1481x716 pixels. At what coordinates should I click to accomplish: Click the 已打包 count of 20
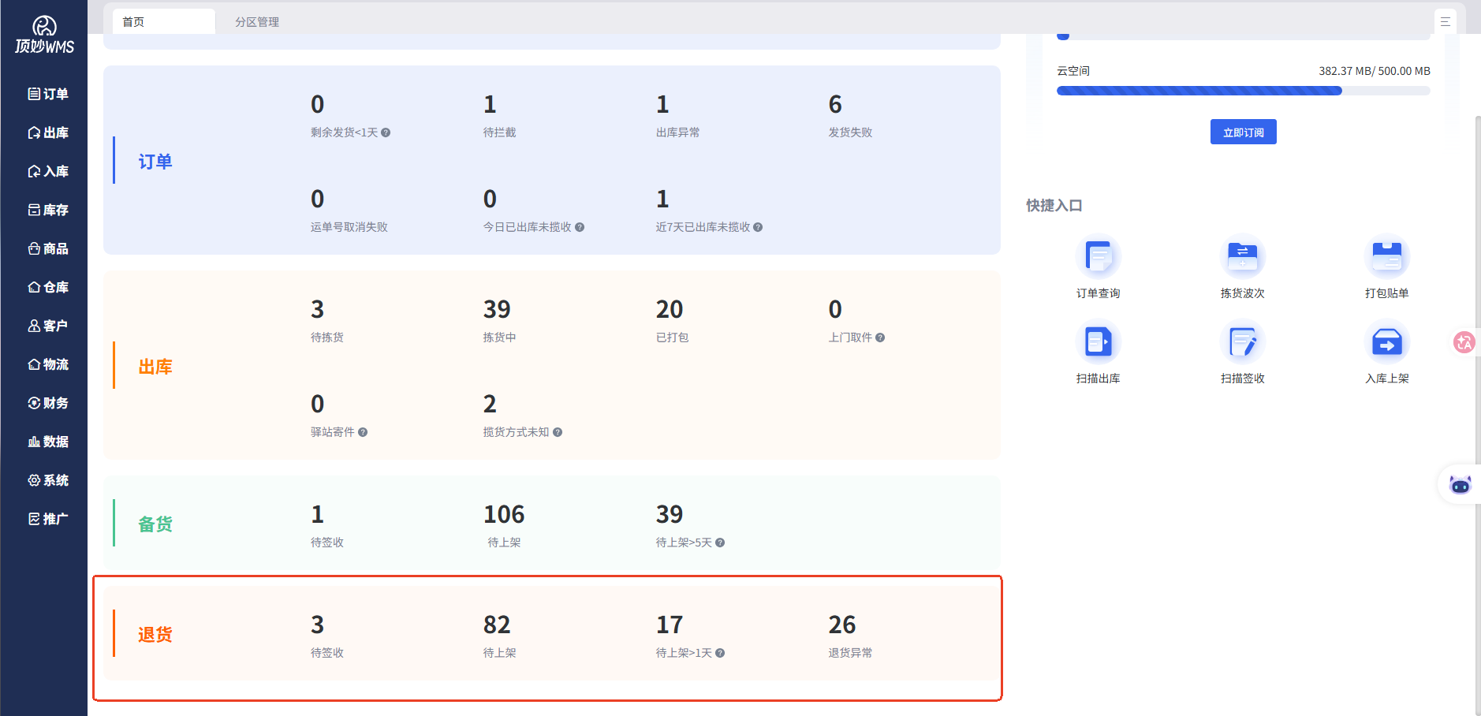[x=670, y=309]
